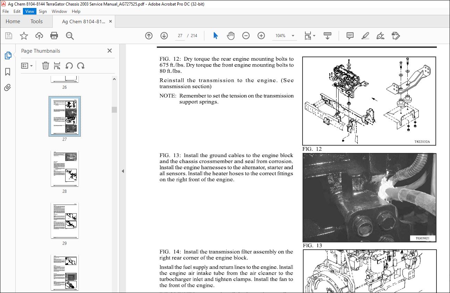Rotate page counterclockwise
Image resolution: width=450 pixels, height=293 pixels.
coord(69,66)
